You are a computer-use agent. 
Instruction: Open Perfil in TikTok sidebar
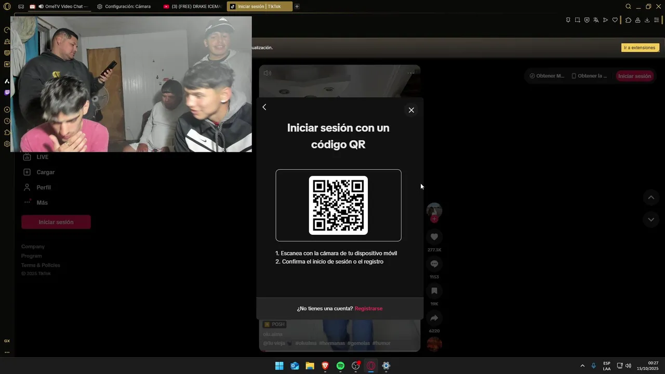click(44, 188)
